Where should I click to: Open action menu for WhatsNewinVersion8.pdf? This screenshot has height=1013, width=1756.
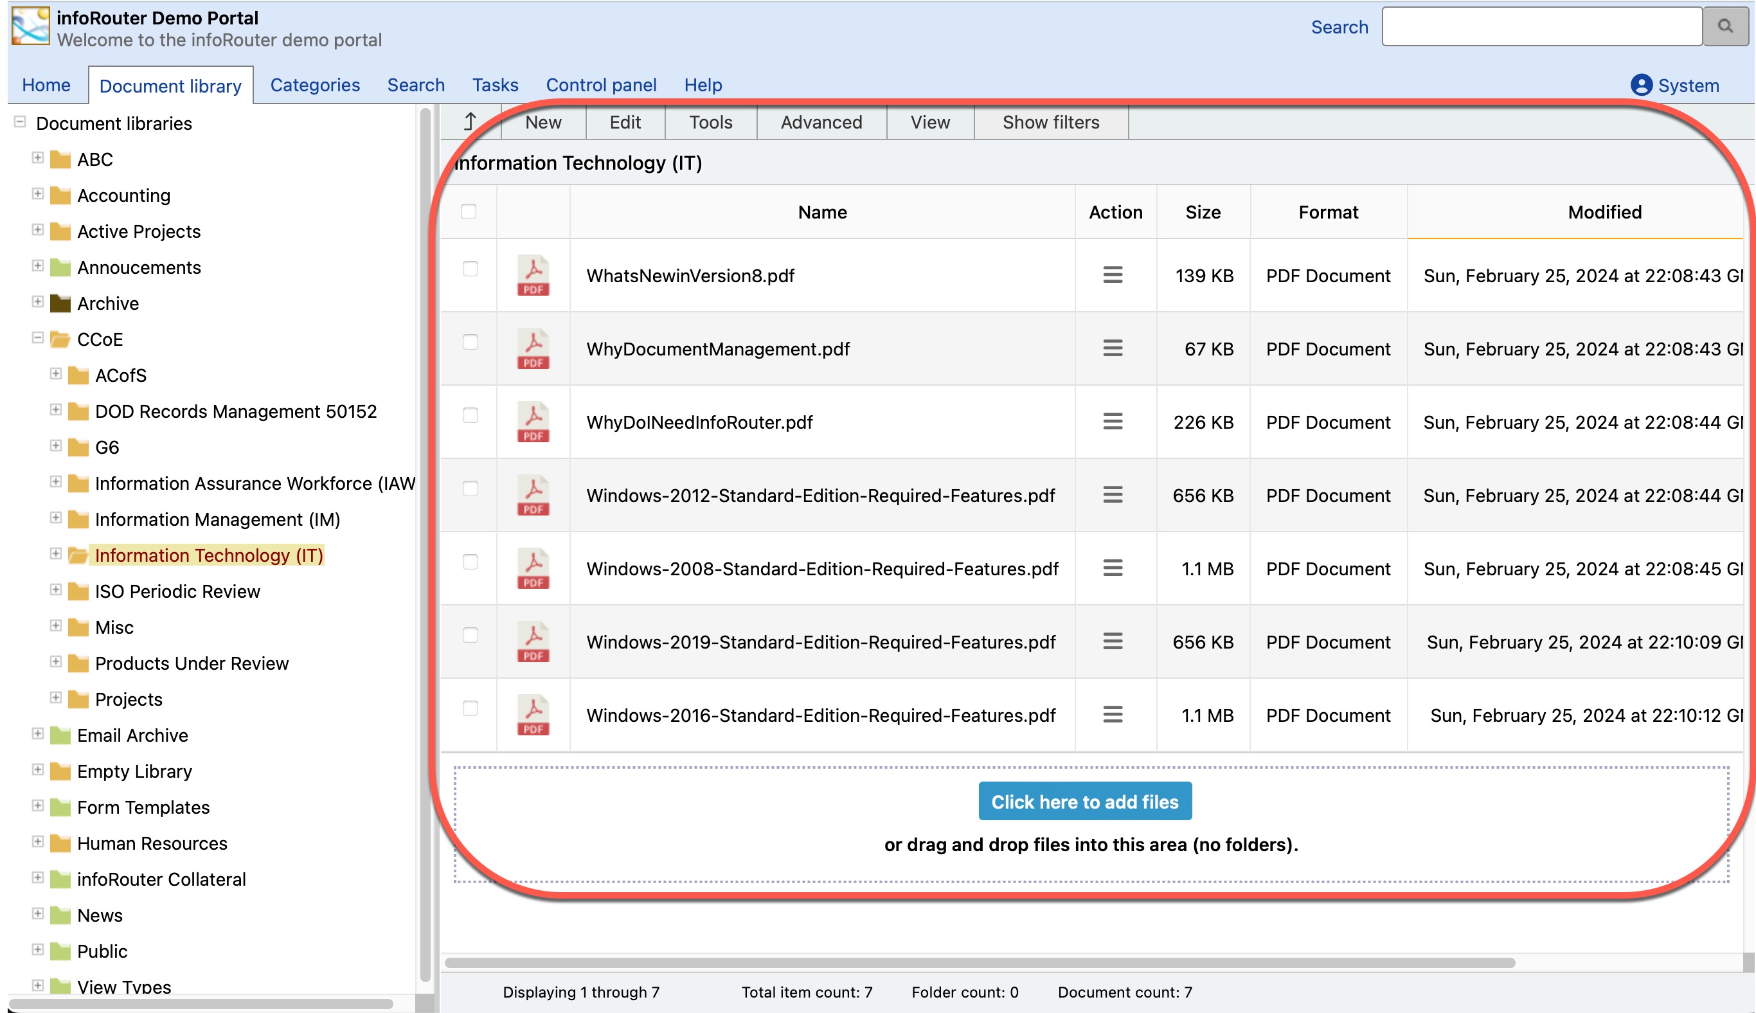point(1113,276)
